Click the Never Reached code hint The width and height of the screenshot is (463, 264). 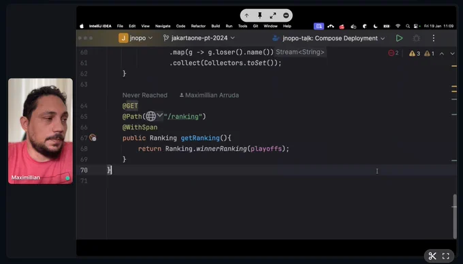coord(144,96)
